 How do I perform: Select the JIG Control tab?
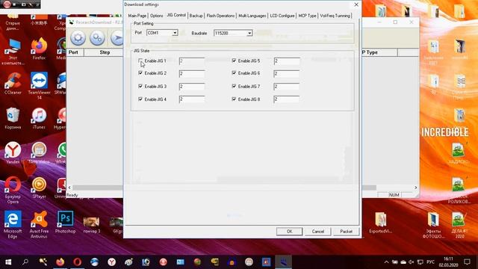176,15
